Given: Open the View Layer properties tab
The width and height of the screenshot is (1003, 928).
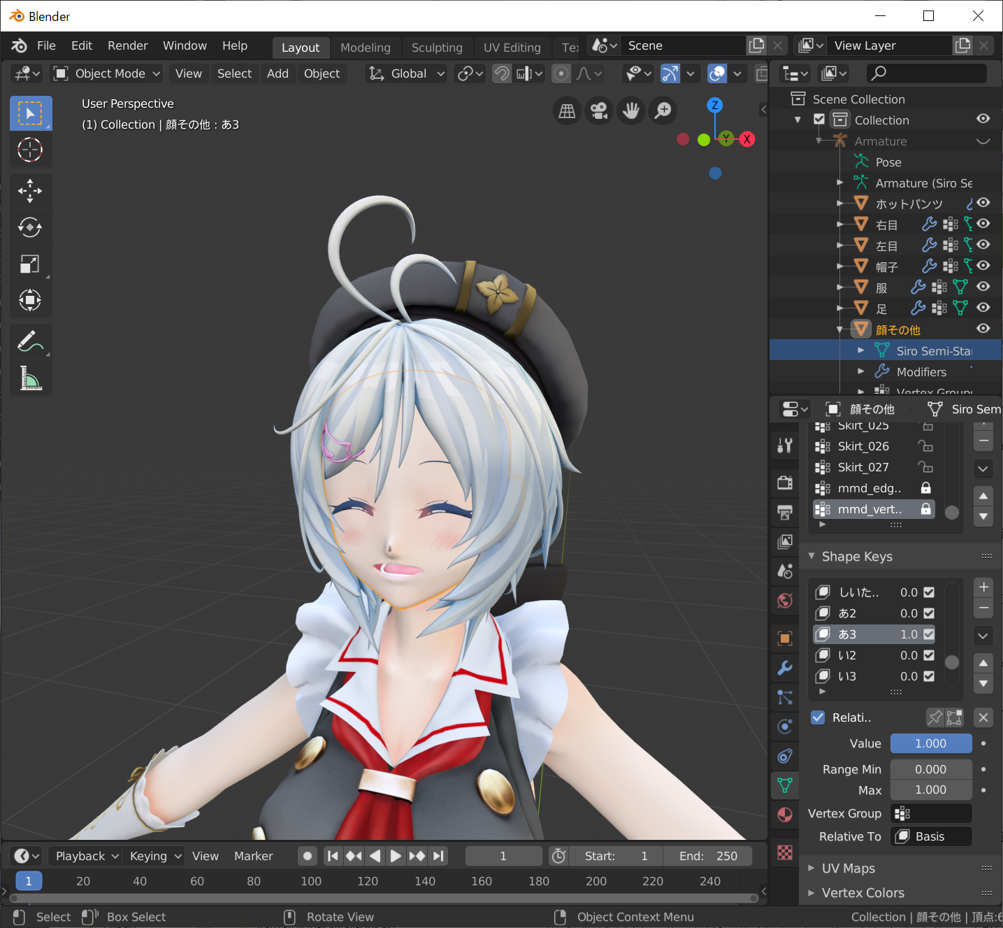Looking at the screenshot, I should pyautogui.click(x=785, y=542).
